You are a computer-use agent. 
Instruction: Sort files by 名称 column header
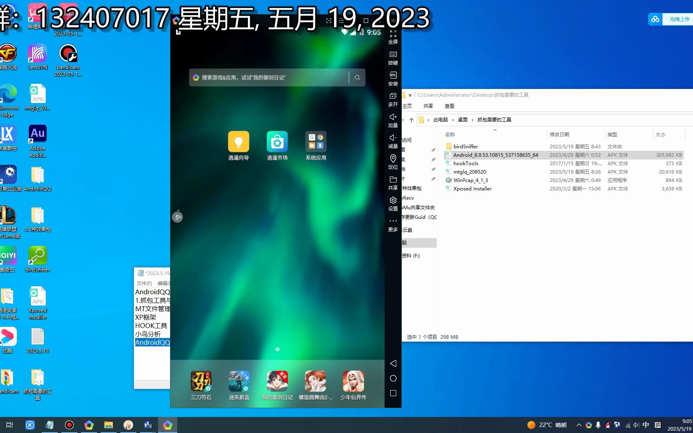(x=450, y=134)
